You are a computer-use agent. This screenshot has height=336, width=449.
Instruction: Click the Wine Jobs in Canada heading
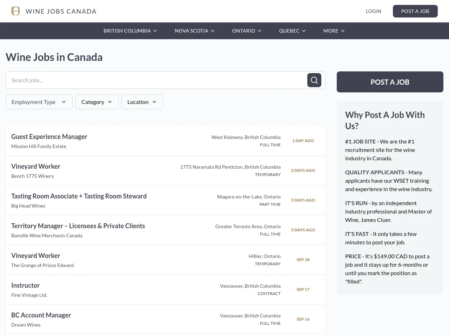[x=54, y=57]
